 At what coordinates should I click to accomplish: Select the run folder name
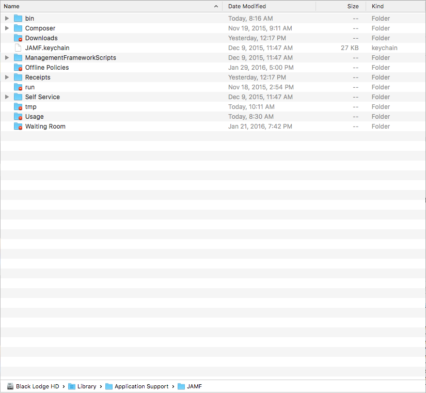pos(30,87)
